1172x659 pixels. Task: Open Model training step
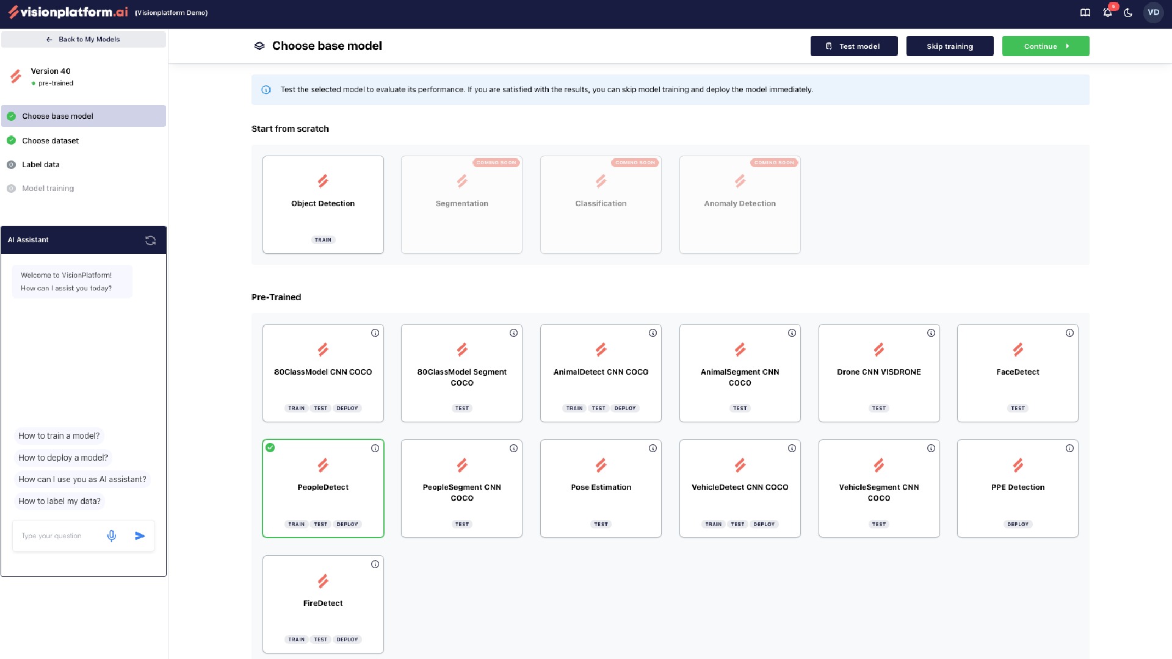pyautogui.click(x=84, y=189)
